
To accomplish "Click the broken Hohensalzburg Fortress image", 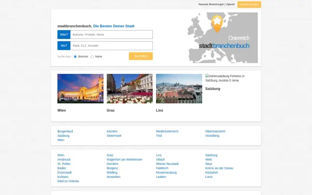I will [225, 78].
